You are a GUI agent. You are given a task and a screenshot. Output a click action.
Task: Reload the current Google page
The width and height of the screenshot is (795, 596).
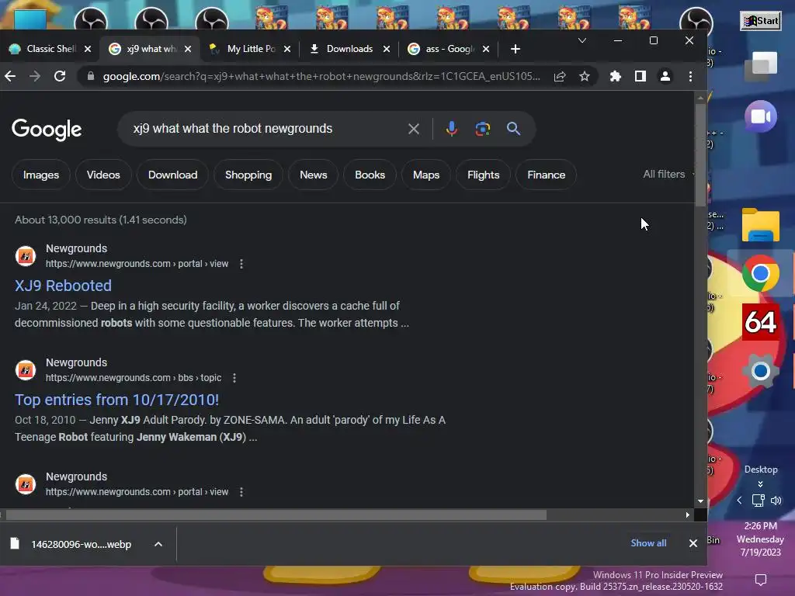60,76
